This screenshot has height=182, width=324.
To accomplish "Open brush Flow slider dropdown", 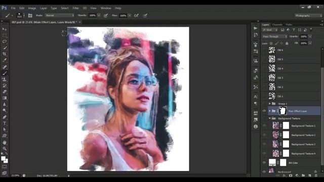I will pyautogui.click(x=130, y=16).
